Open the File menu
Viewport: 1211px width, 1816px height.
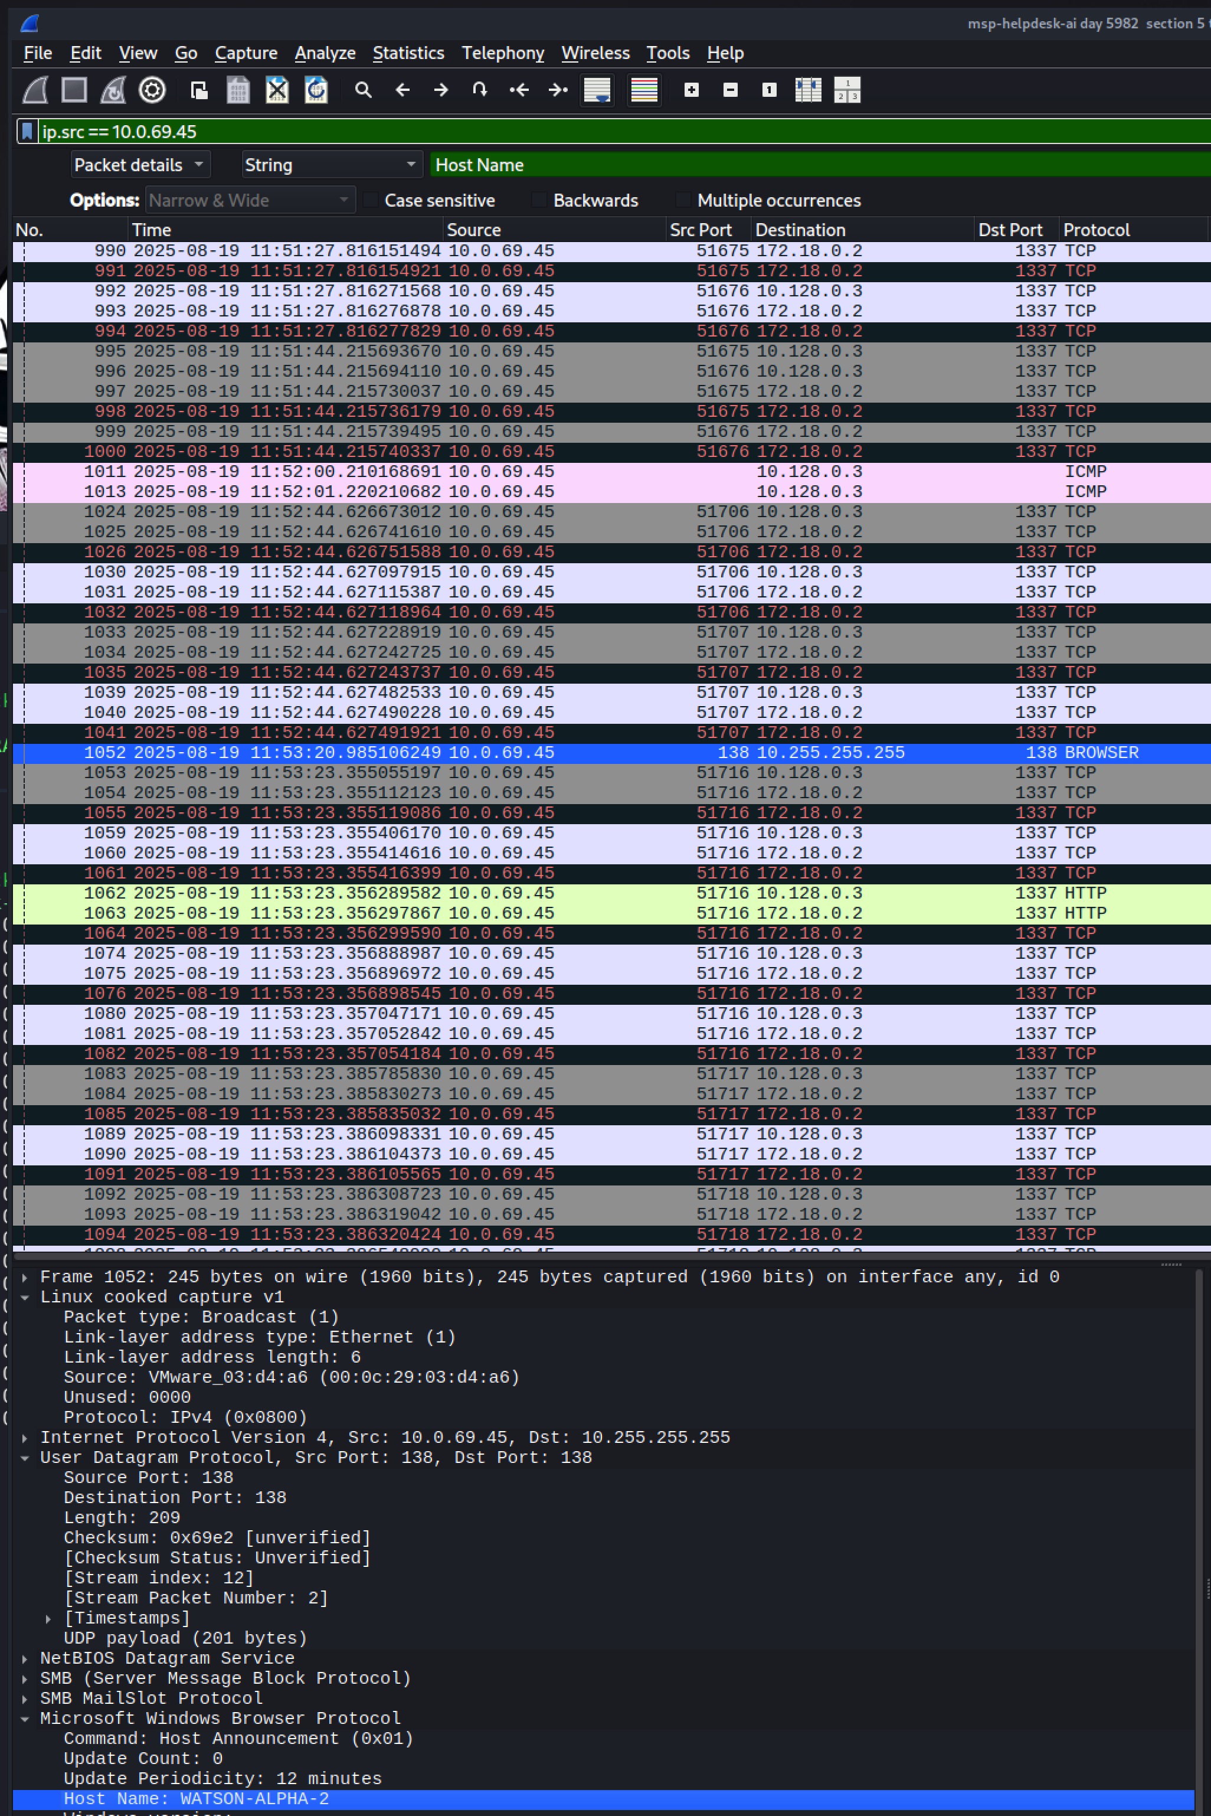pyautogui.click(x=38, y=53)
